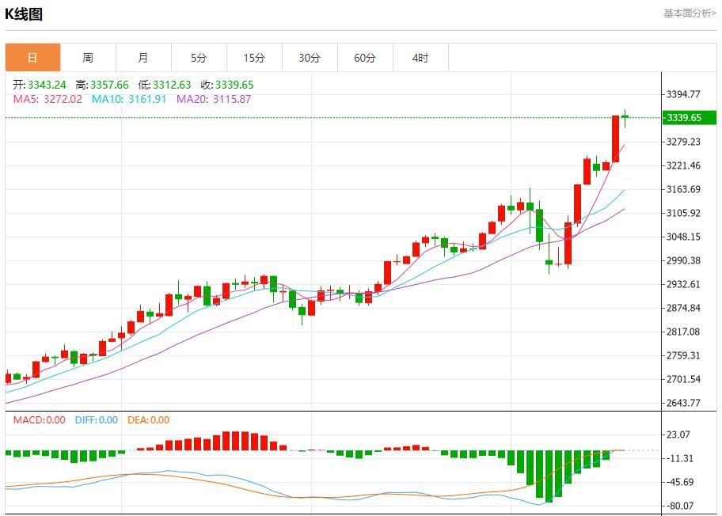Select the 5分 timeframe
Image resolution: width=722 pixels, height=516 pixels.
(199, 57)
